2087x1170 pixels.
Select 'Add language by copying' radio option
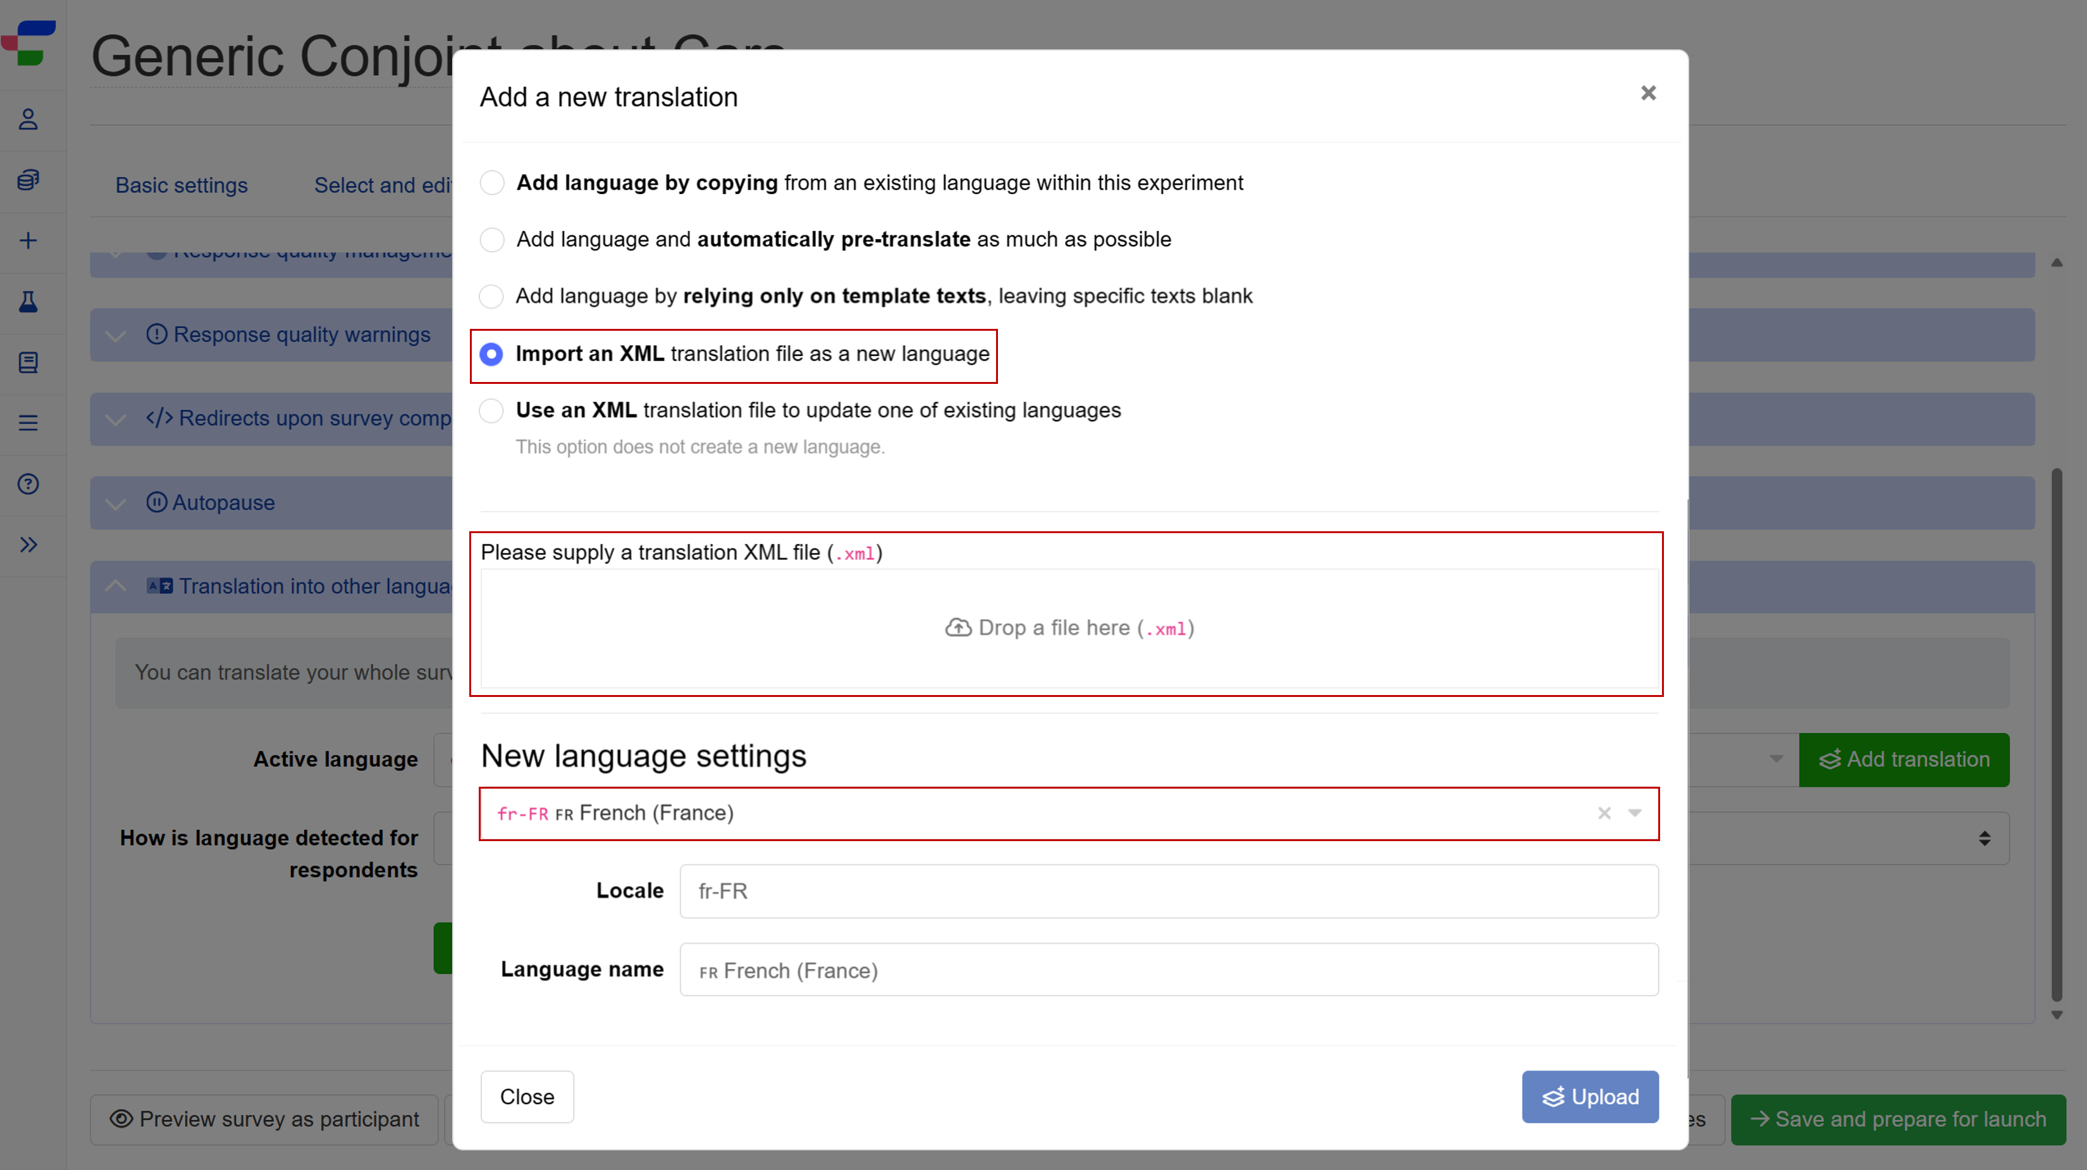pyautogui.click(x=492, y=182)
